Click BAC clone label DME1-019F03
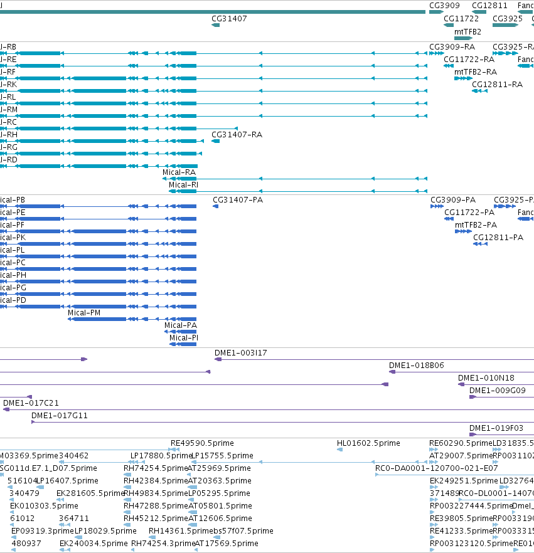The image size is (534, 553). click(x=496, y=428)
